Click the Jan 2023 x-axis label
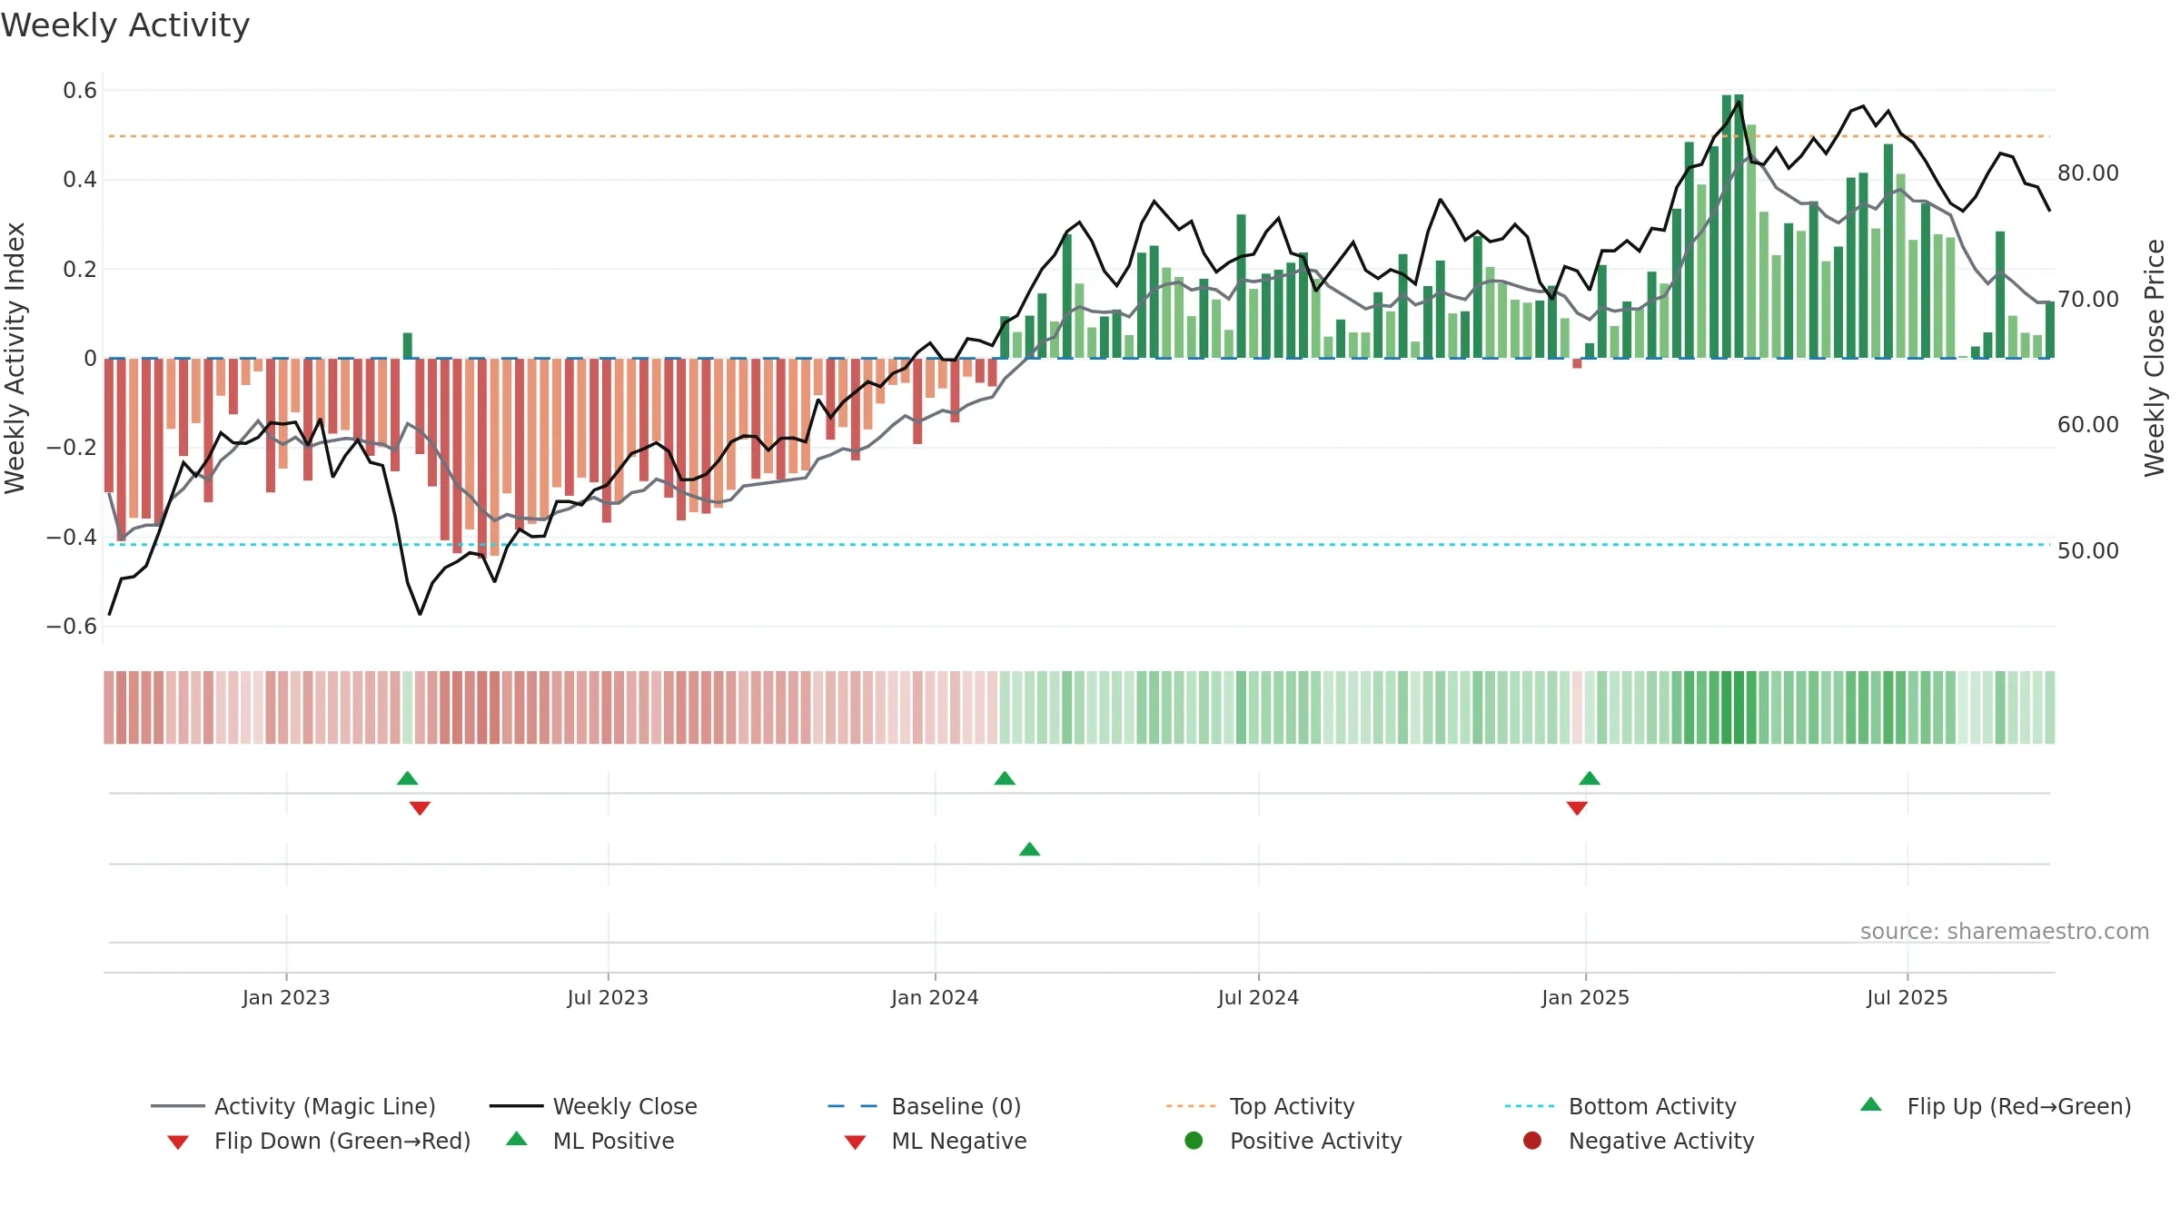The width and height of the screenshot is (2180, 1226). [286, 997]
